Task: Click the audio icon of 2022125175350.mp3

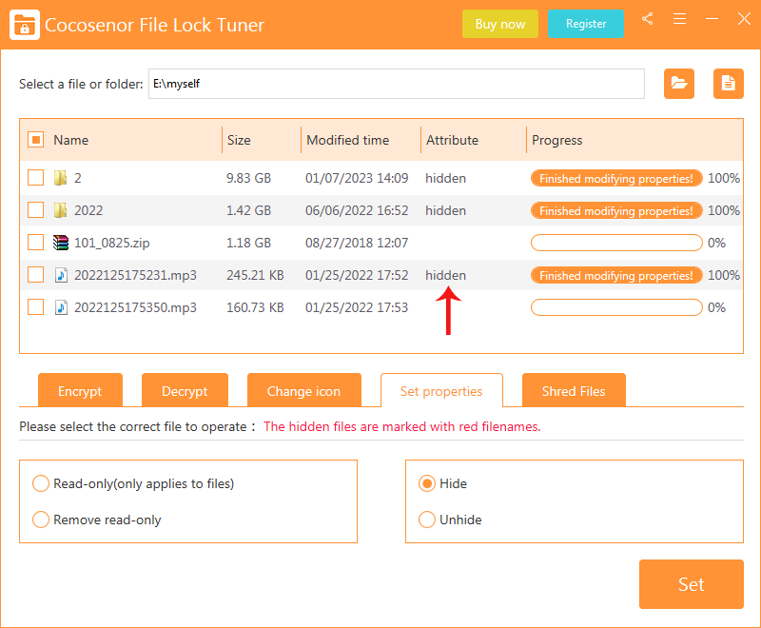Action: click(x=61, y=307)
